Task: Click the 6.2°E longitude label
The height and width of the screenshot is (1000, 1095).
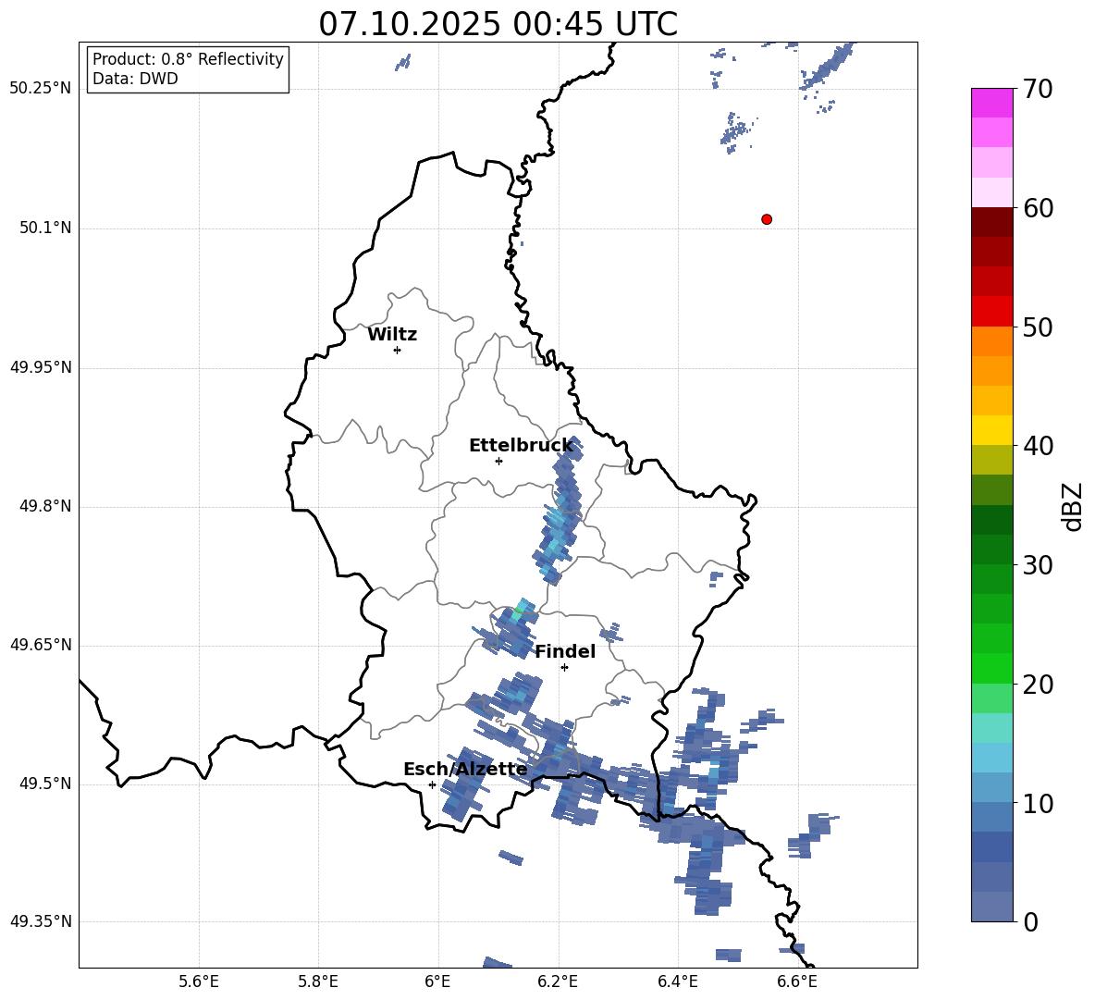Action: [558, 982]
